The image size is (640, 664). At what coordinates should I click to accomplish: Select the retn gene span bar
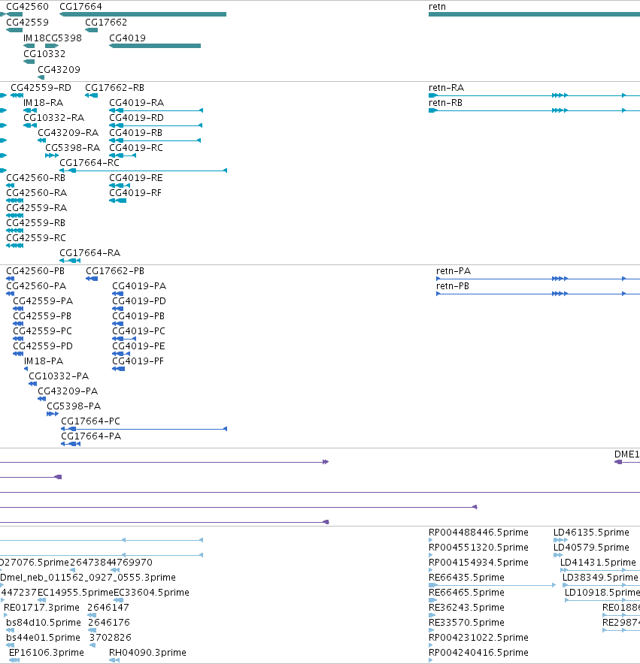tap(535, 14)
